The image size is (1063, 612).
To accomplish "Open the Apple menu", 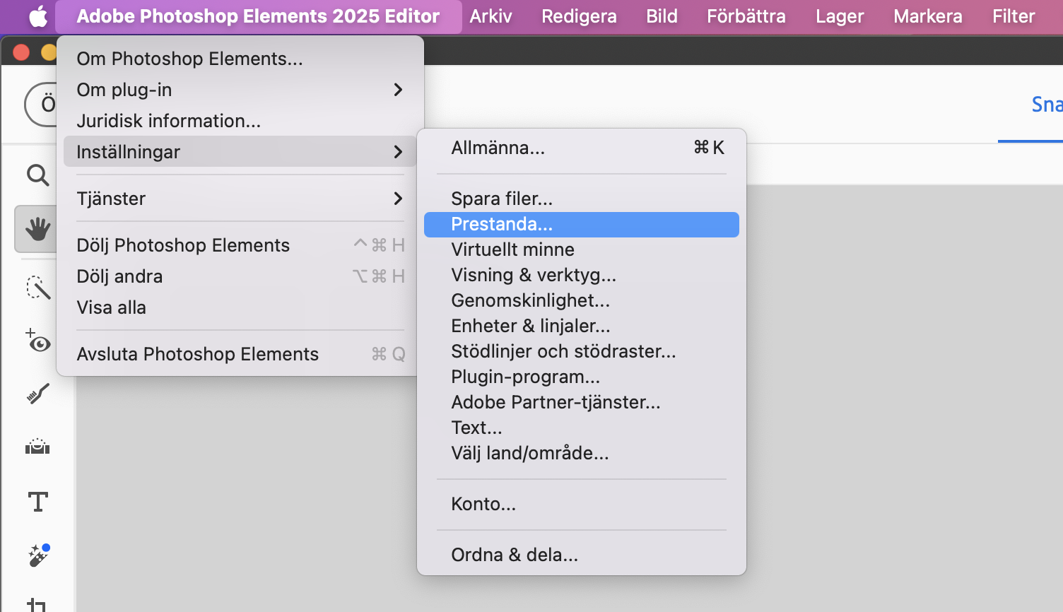I will click(38, 16).
